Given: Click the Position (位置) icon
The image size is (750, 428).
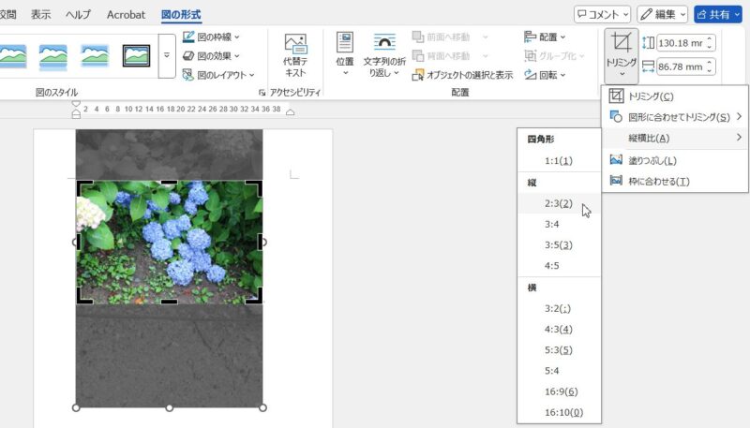Looking at the screenshot, I should click(x=344, y=53).
